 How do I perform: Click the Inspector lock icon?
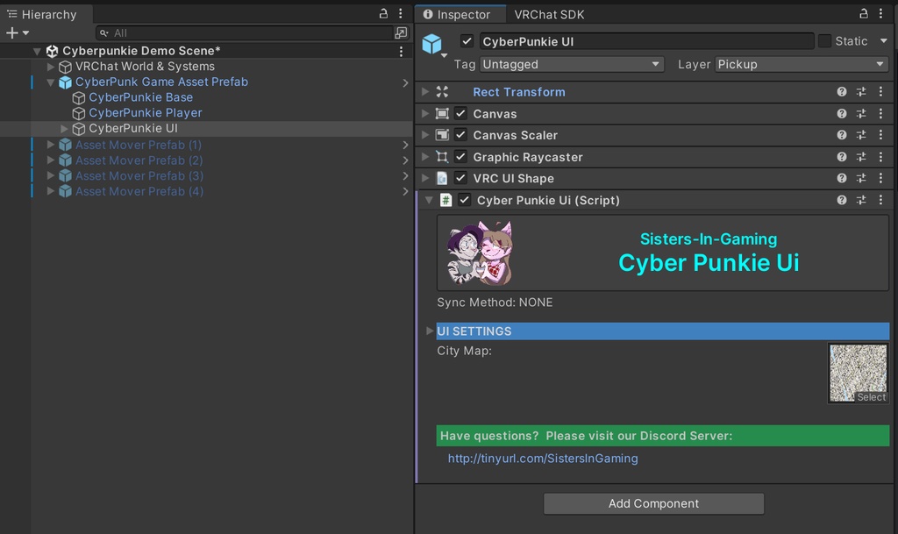point(863,14)
